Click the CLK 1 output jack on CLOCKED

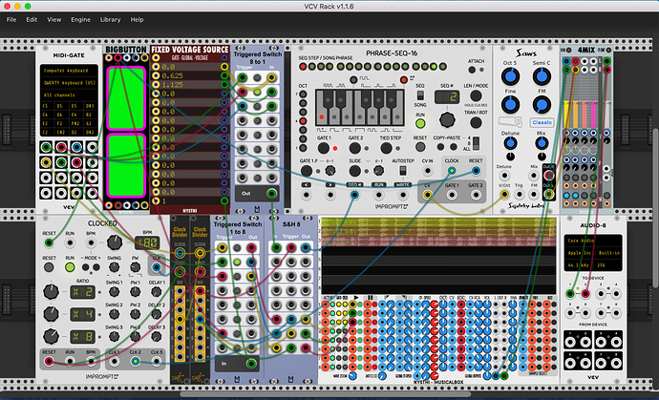click(115, 361)
